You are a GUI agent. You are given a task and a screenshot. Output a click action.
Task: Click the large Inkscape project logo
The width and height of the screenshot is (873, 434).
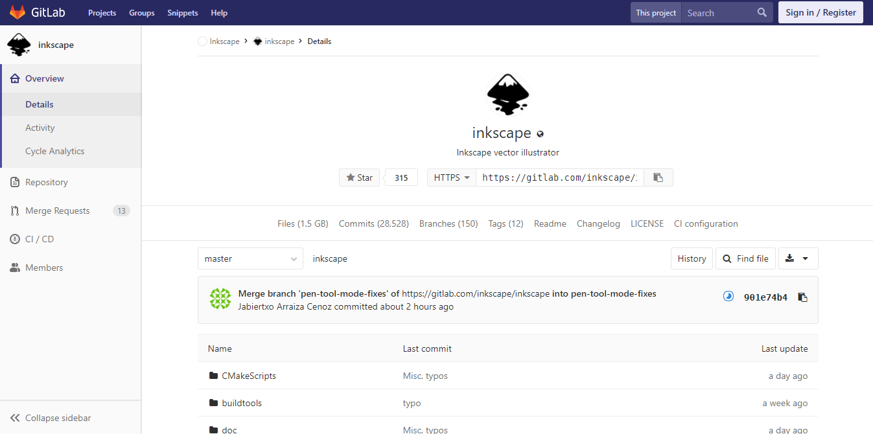[x=507, y=95]
